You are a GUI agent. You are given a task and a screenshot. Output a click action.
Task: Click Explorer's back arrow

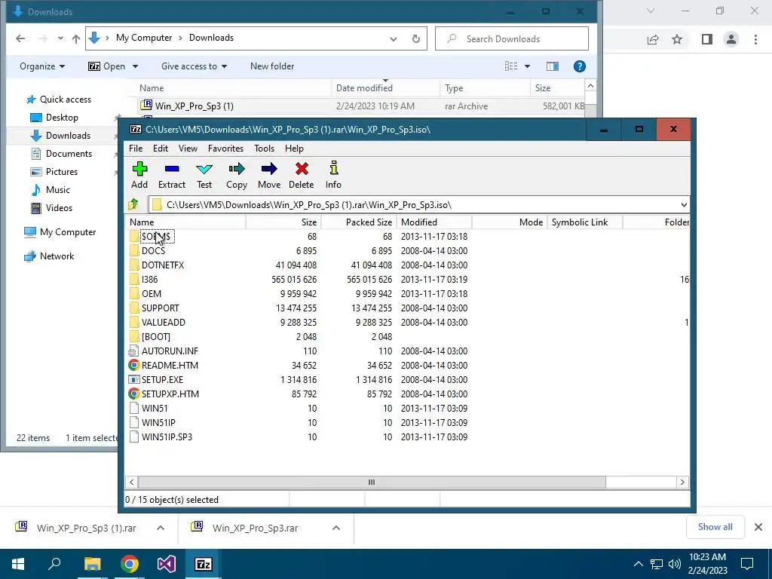(20, 38)
